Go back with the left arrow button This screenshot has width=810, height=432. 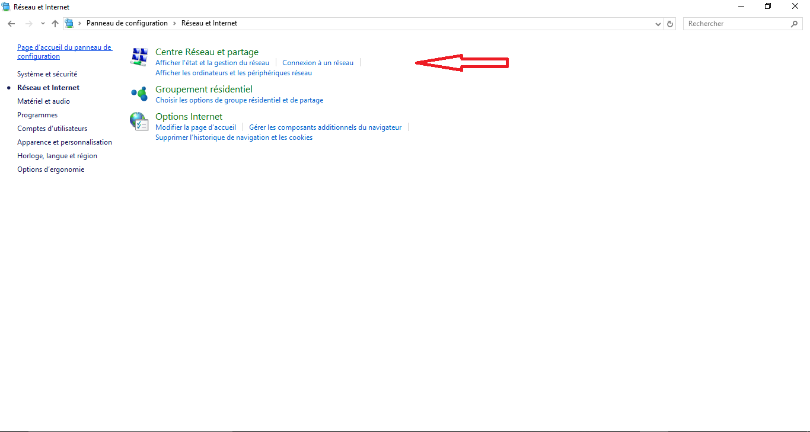tap(11, 24)
